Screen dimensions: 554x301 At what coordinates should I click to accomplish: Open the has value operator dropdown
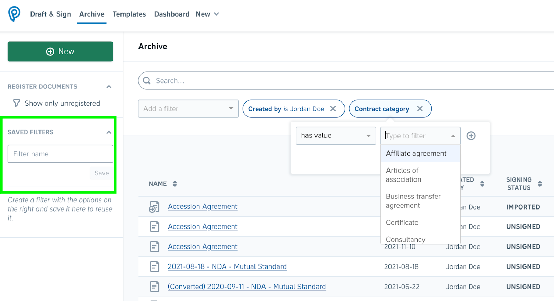tap(336, 136)
